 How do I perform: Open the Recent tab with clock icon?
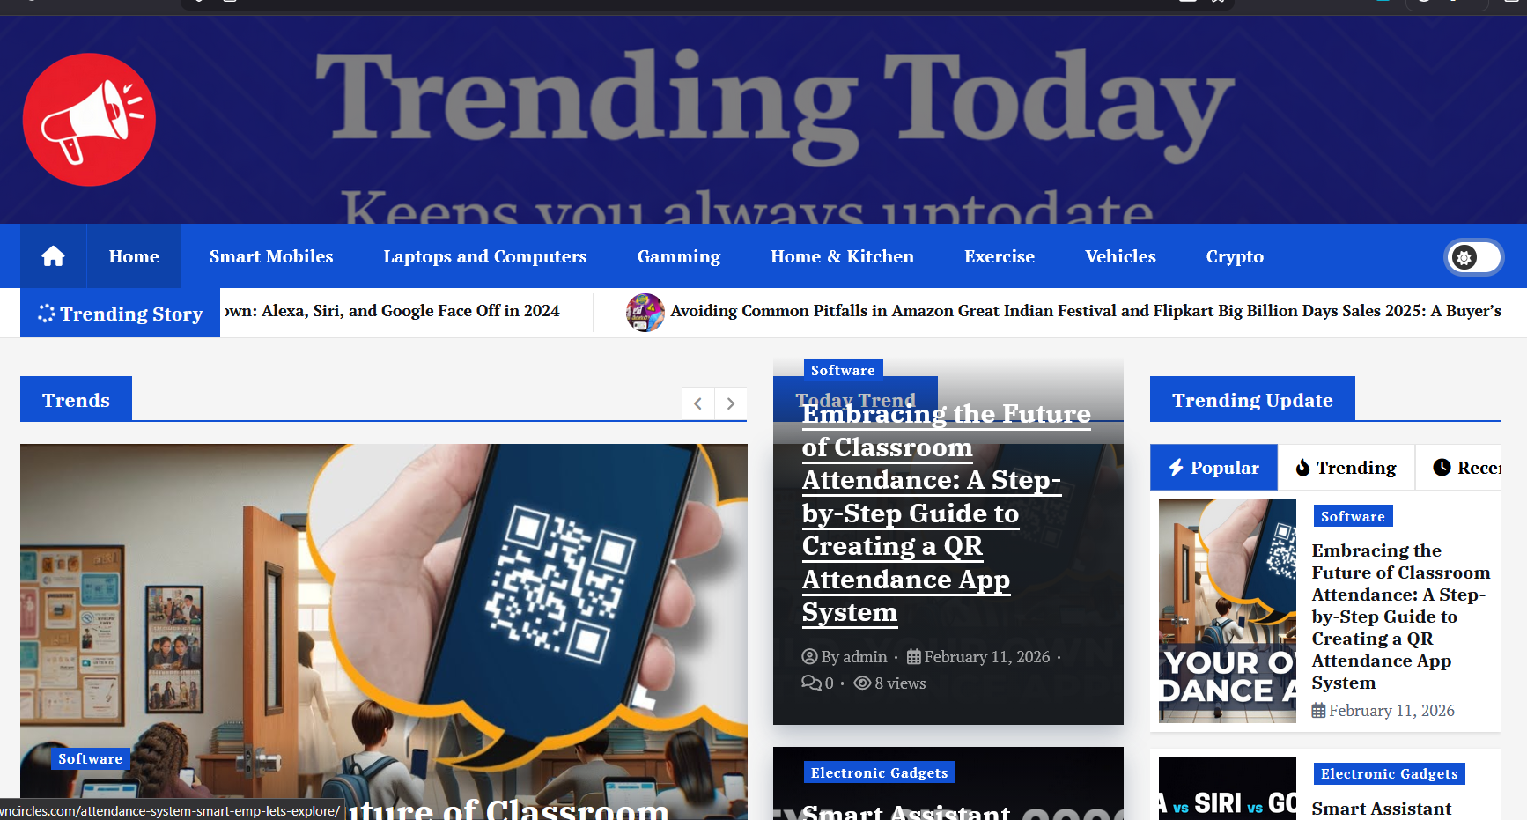[1465, 468]
